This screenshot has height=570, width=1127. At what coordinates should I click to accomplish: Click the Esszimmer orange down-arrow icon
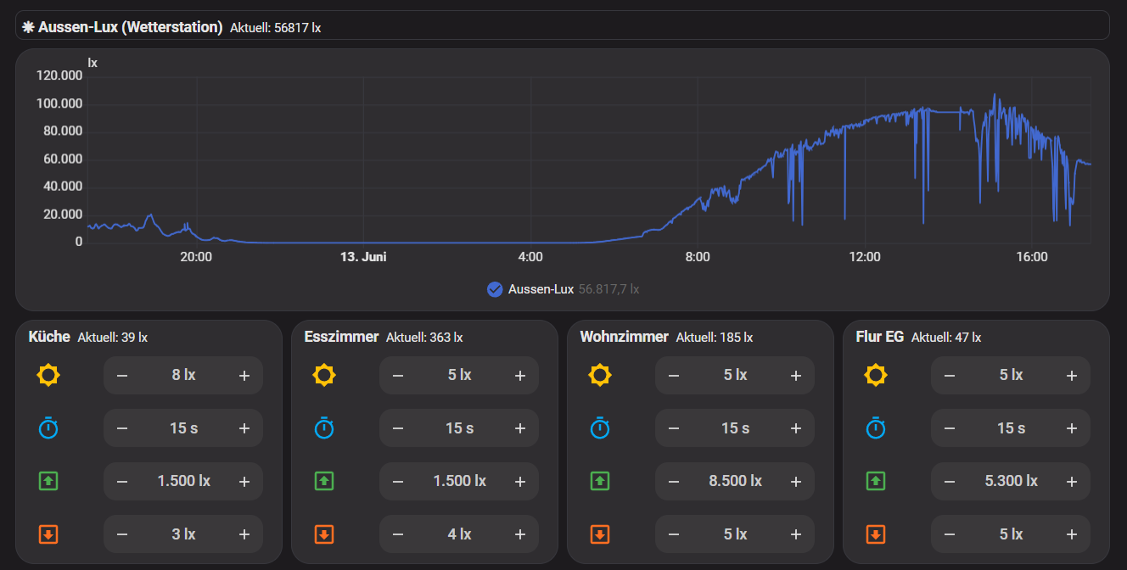[324, 534]
